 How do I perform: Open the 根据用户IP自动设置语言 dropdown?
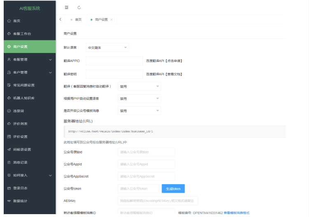[139, 99]
